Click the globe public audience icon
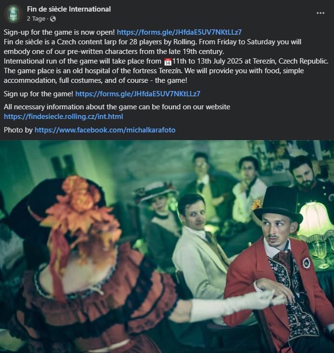Screen dimensions: 334x353 tap(53, 19)
